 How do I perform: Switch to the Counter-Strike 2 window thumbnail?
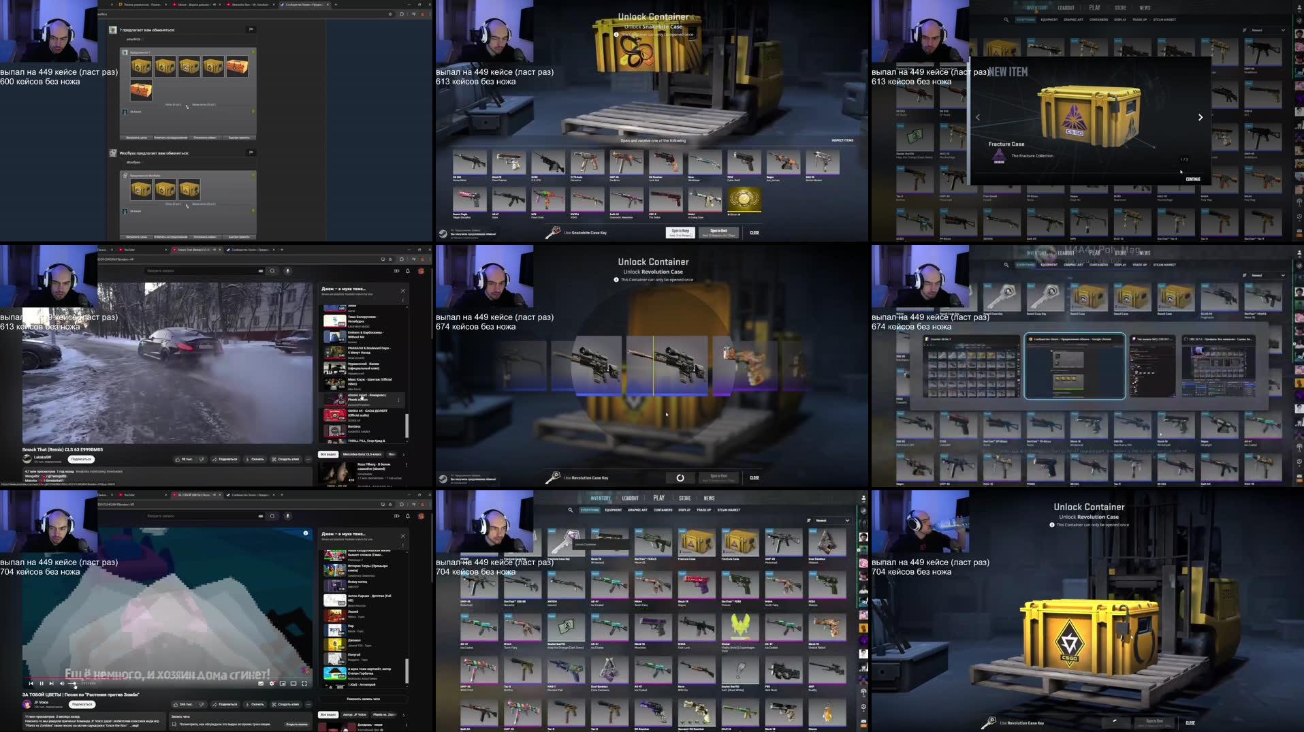pyautogui.click(x=971, y=367)
